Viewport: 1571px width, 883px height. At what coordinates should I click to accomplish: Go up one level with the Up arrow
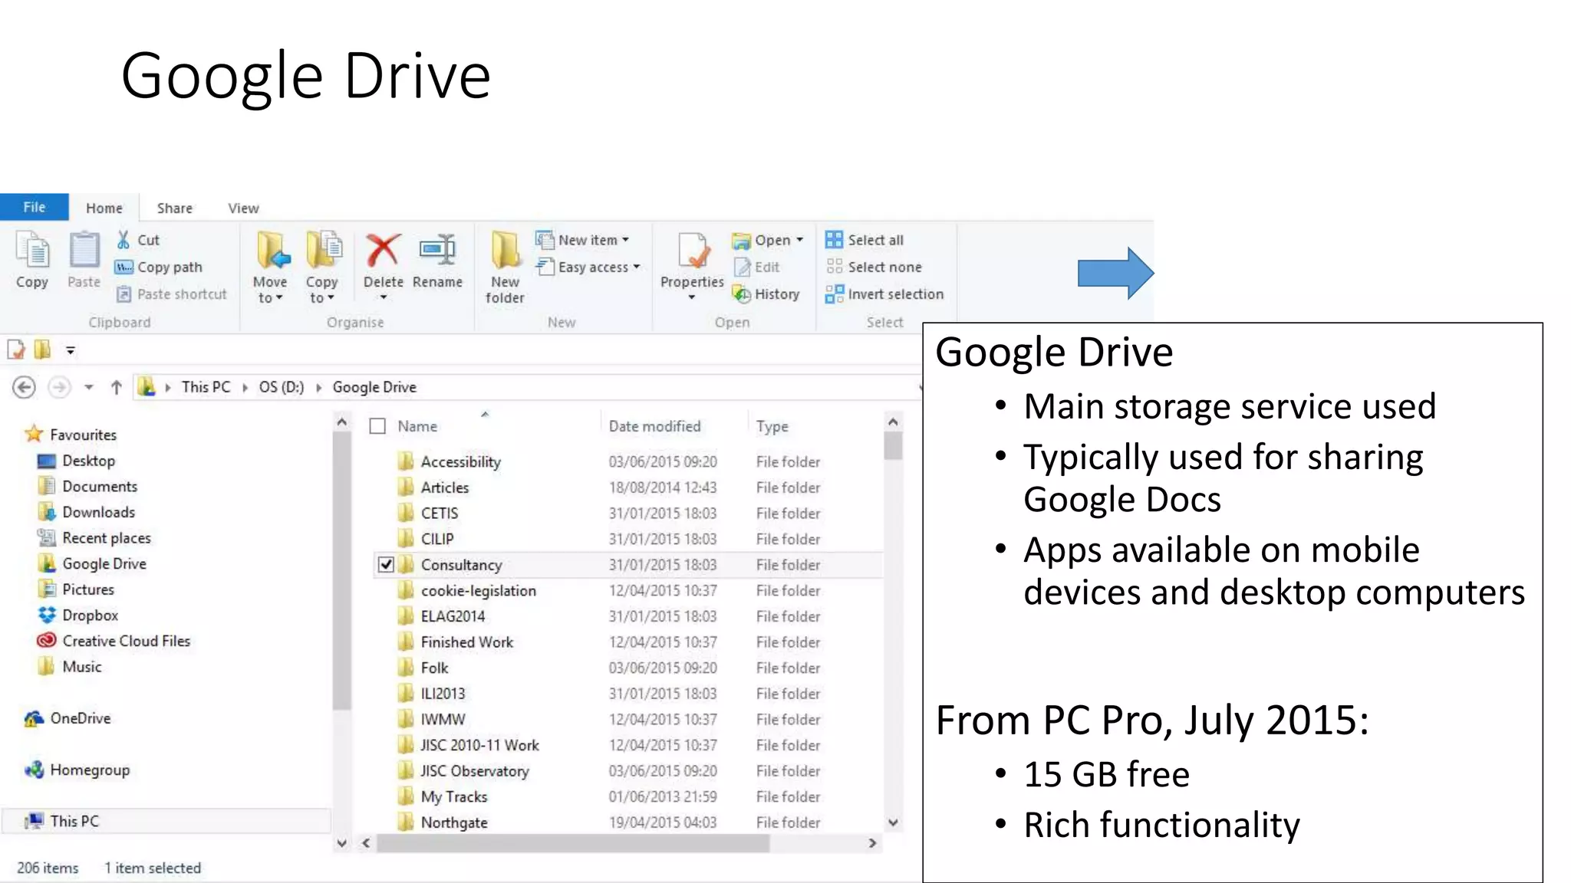[x=116, y=387]
